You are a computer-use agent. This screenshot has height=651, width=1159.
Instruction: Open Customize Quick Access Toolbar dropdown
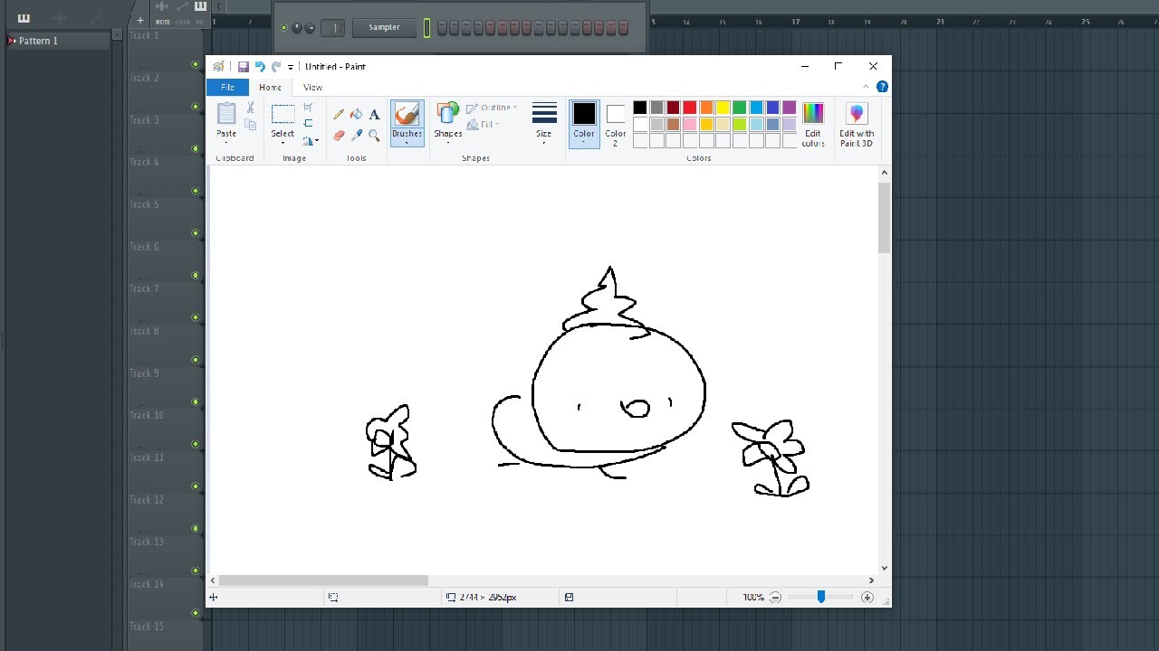click(291, 67)
